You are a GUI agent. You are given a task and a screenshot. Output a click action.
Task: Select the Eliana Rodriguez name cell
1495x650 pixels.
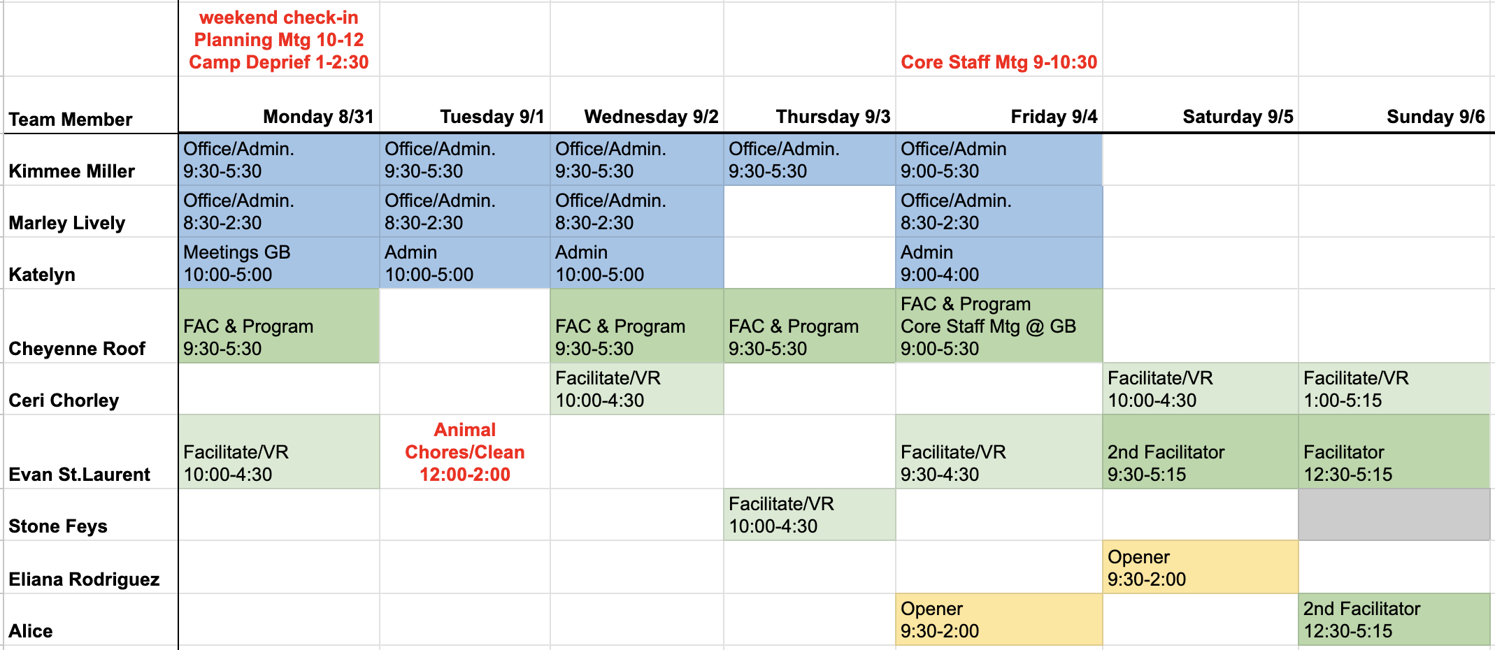pyautogui.click(x=91, y=567)
